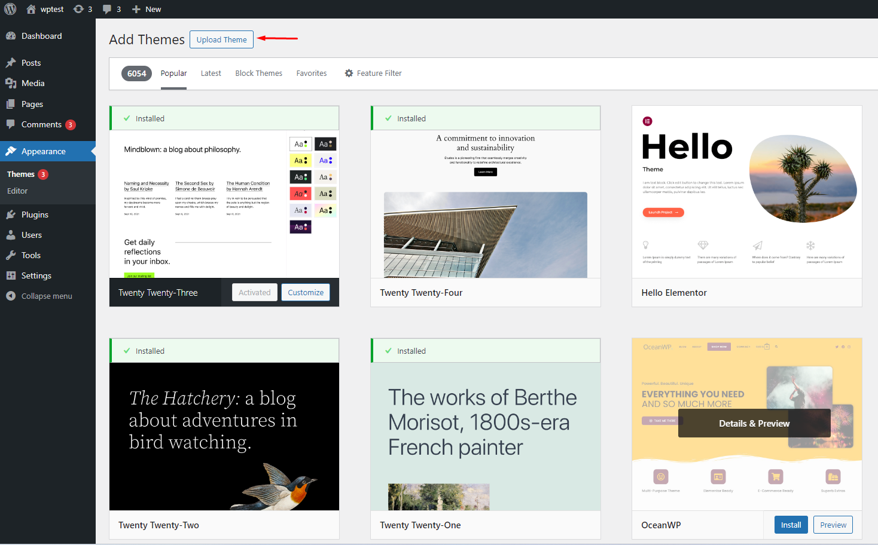The height and width of the screenshot is (545, 878).
Task: Click the Posts pushpin icon
Action: (11, 63)
